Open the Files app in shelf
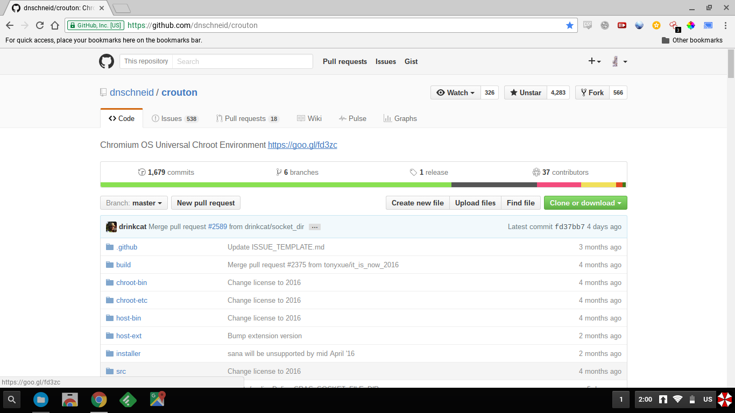The height and width of the screenshot is (413, 735). (x=41, y=400)
